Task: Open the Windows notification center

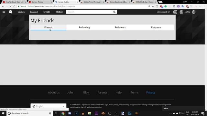Action: 203,113
